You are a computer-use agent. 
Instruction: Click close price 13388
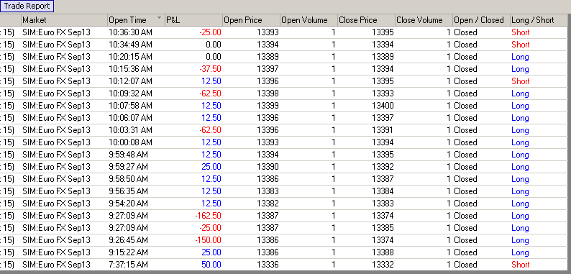[383, 252]
